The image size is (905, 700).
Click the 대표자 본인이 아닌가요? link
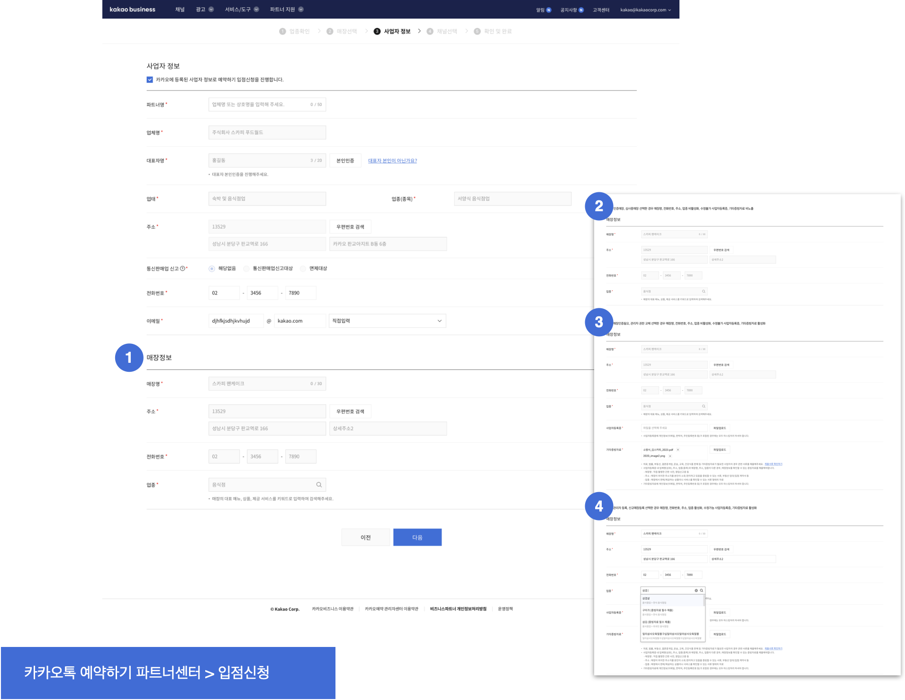tap(392, 161)
